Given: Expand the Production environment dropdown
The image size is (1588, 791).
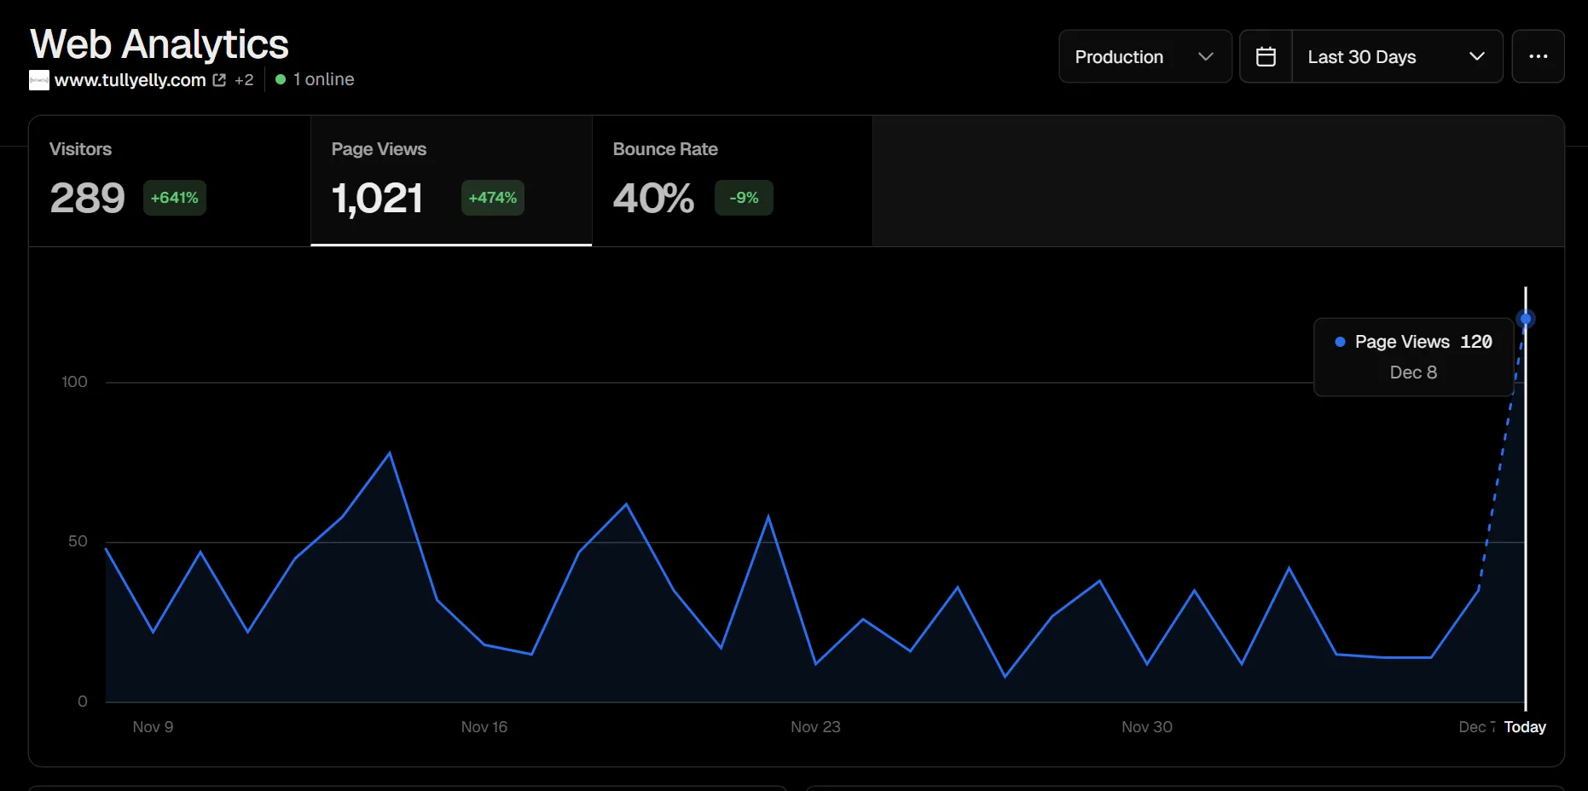Looking at the screenshot, I should tap(1145, 56).
